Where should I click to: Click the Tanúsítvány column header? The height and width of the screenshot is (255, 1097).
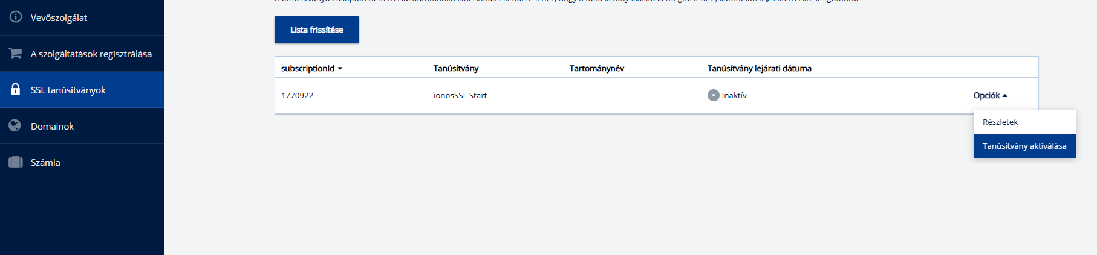pos(456,68)
